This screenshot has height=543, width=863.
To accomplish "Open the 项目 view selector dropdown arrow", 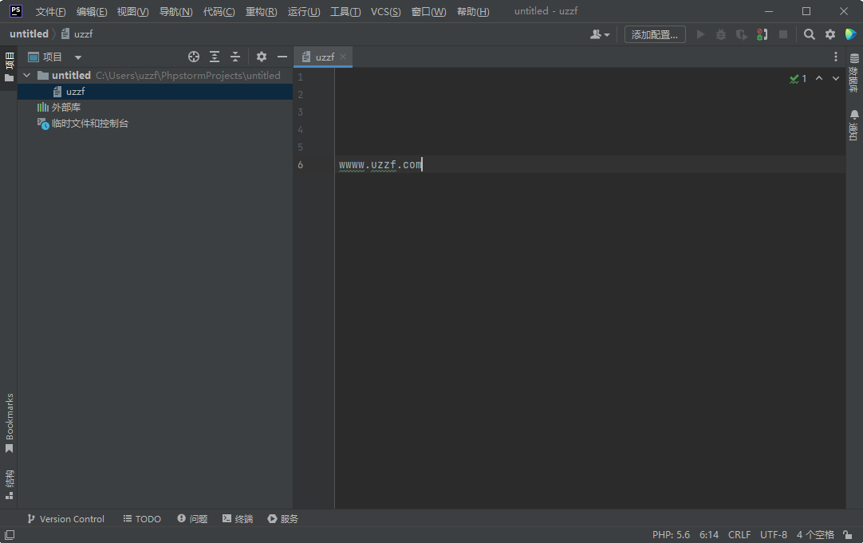I will (x=78, y=57).
